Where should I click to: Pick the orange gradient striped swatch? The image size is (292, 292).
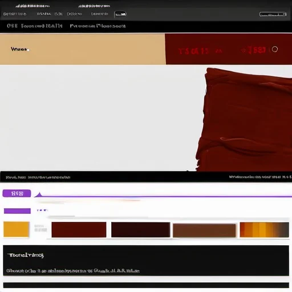pos(265,230)
